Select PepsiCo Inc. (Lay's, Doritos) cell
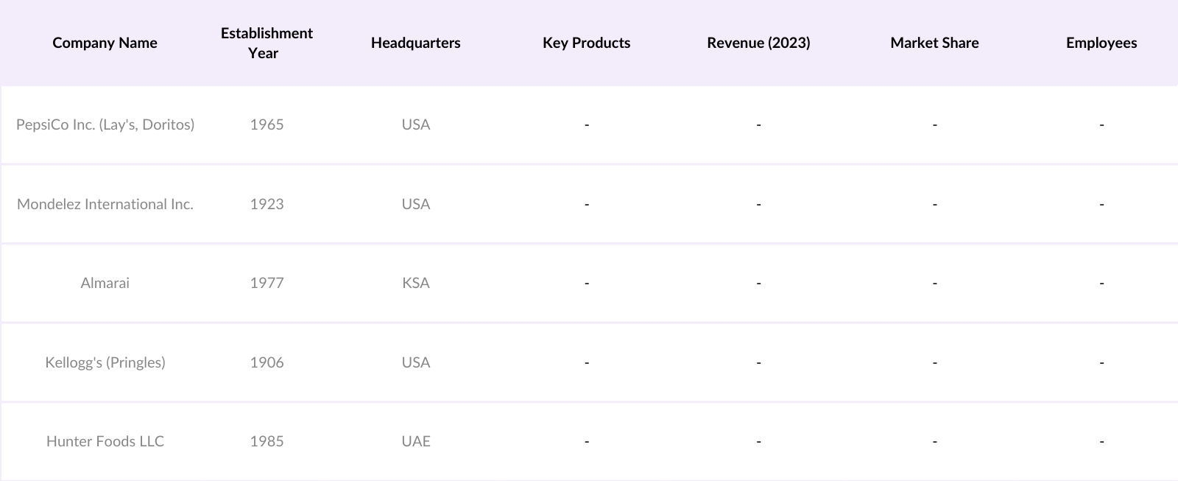The image size is (1178, 481). [105, 124]
